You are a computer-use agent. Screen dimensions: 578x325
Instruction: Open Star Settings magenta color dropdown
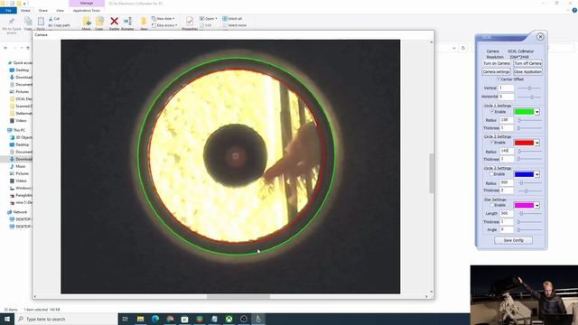tap(537, 205)
